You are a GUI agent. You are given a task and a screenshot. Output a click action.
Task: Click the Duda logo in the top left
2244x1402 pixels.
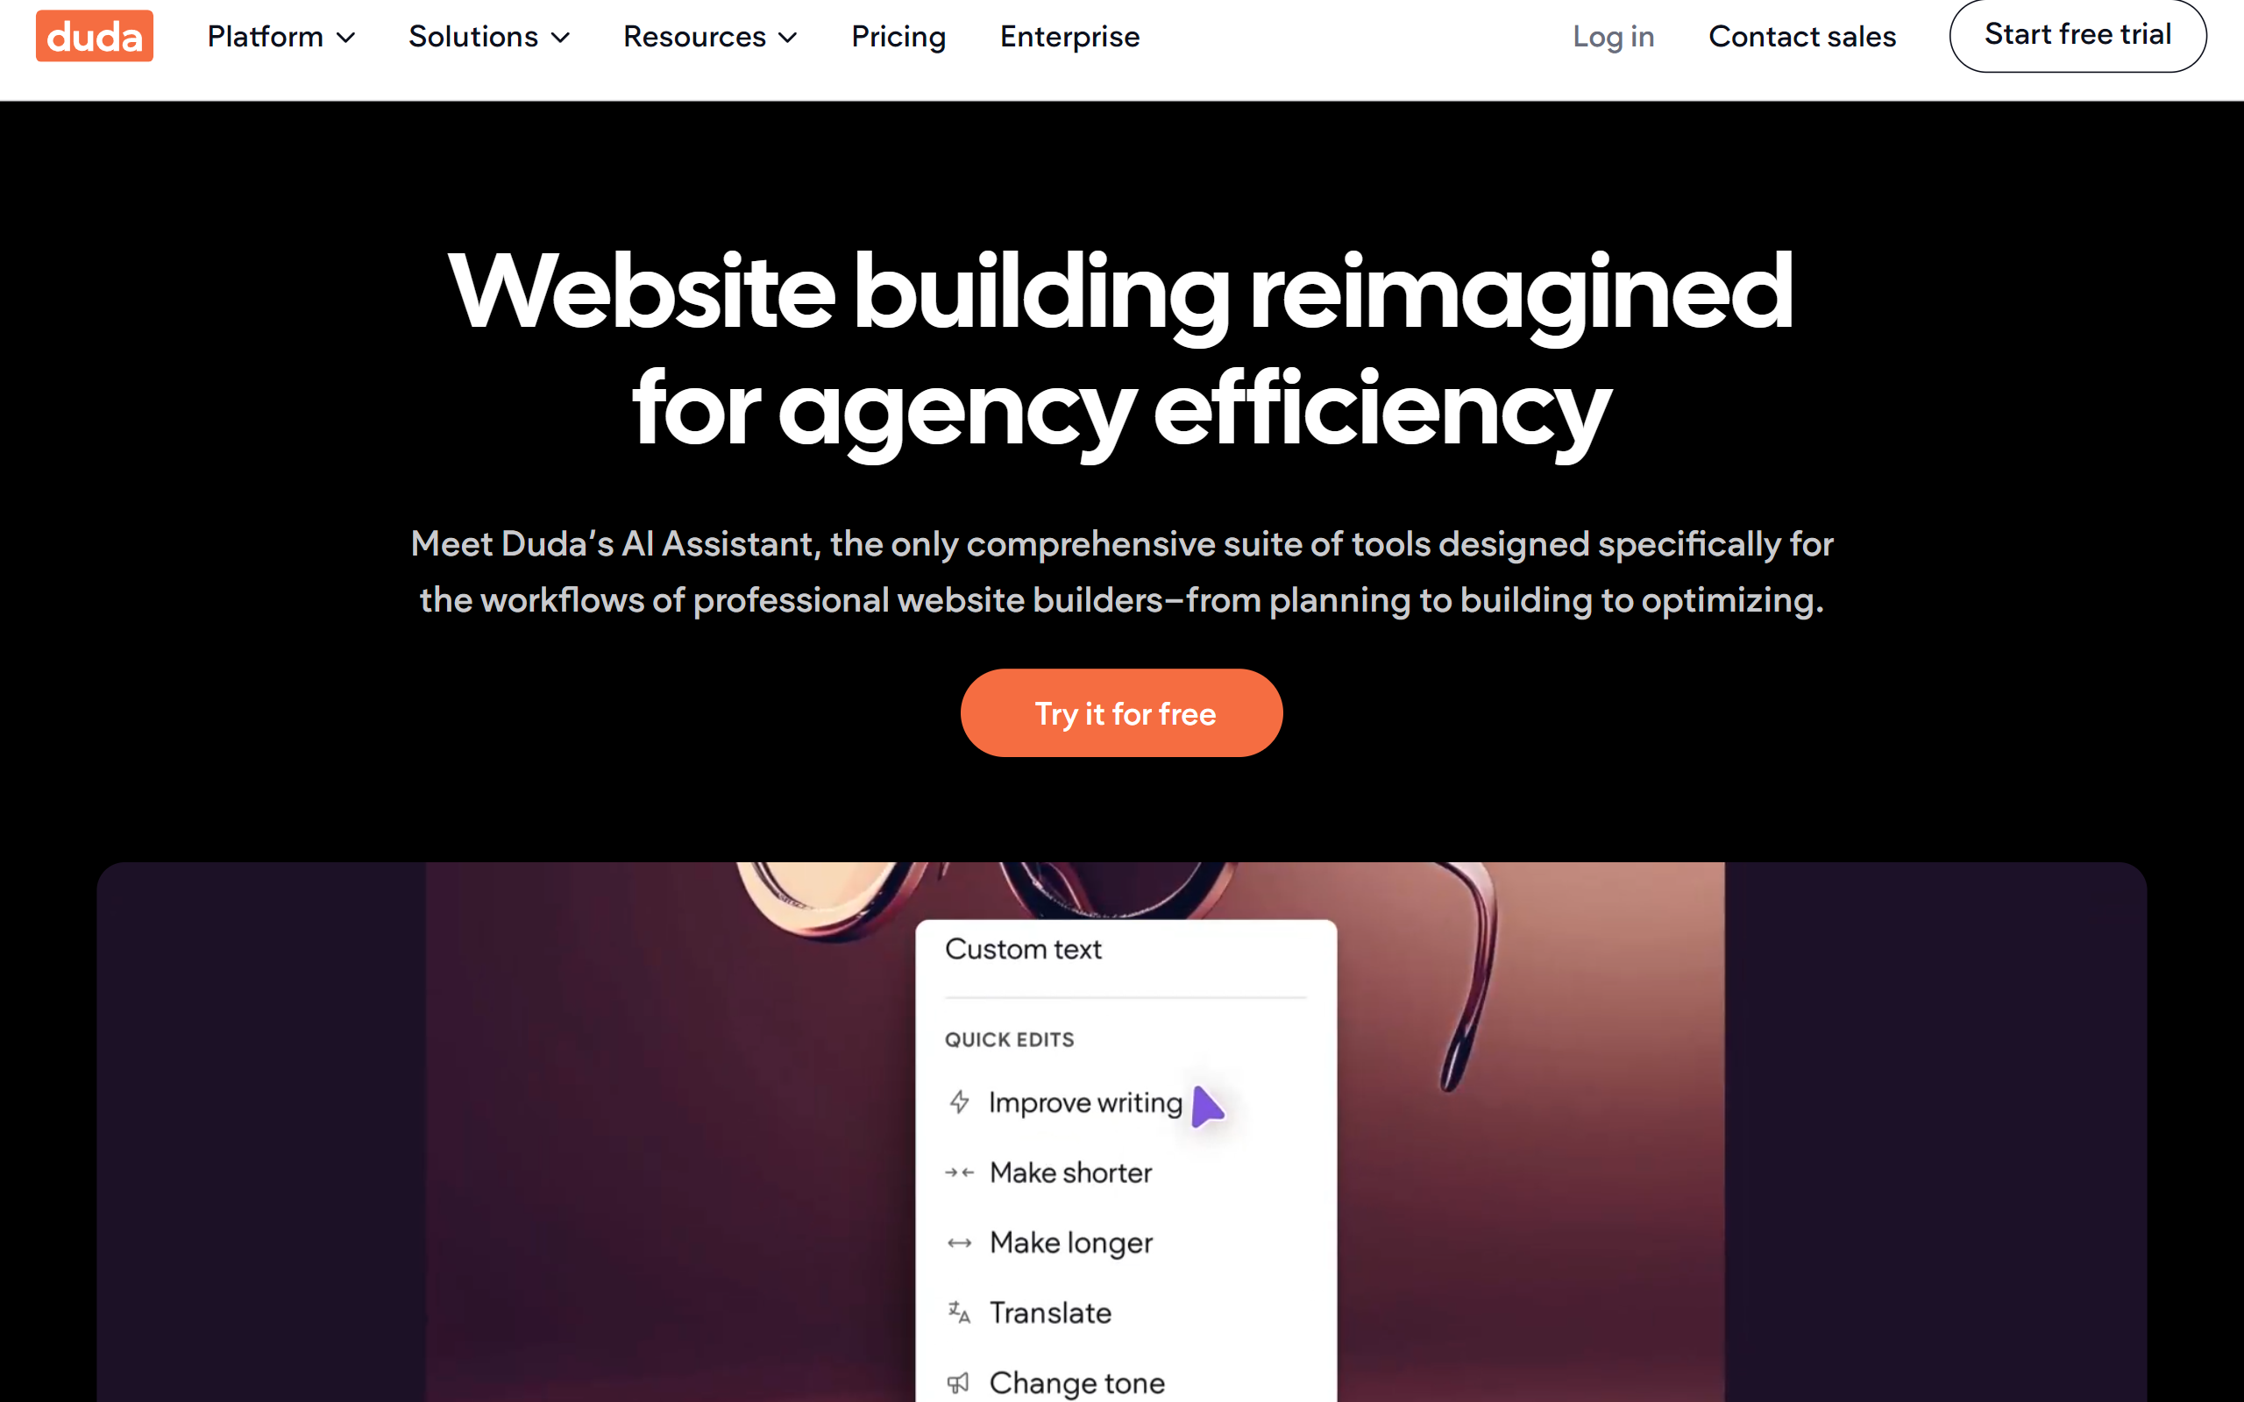[94, 37]
